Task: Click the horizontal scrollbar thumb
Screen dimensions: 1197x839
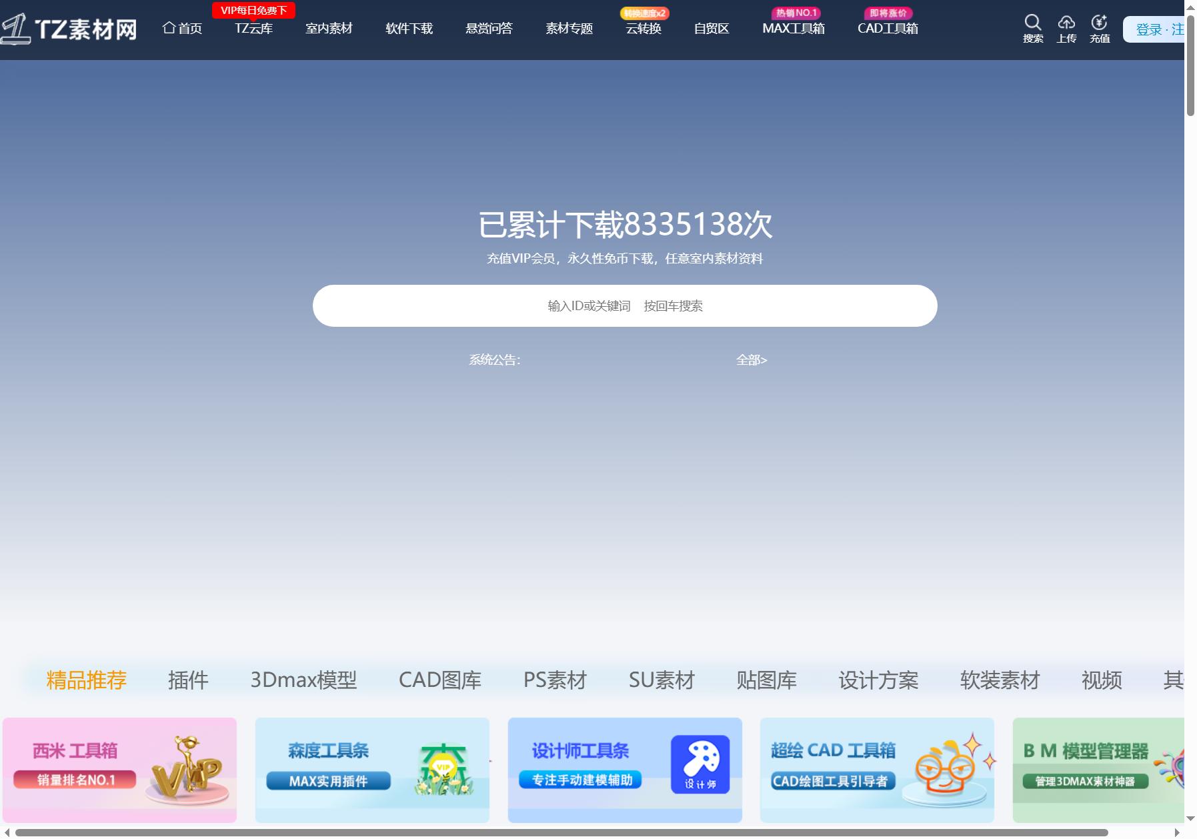Action: point(561,832)
